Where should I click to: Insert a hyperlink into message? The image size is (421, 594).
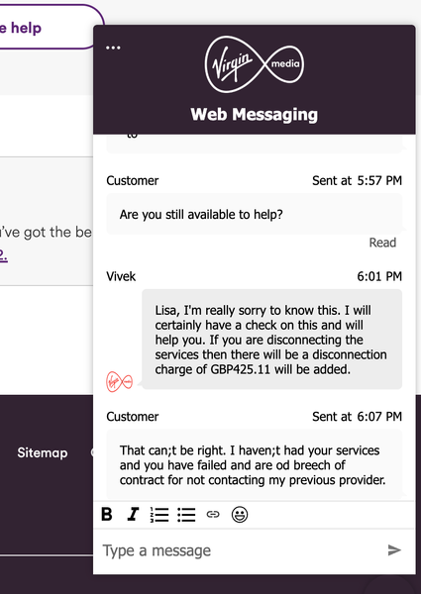pyautogui.click(x=213, y=514)
